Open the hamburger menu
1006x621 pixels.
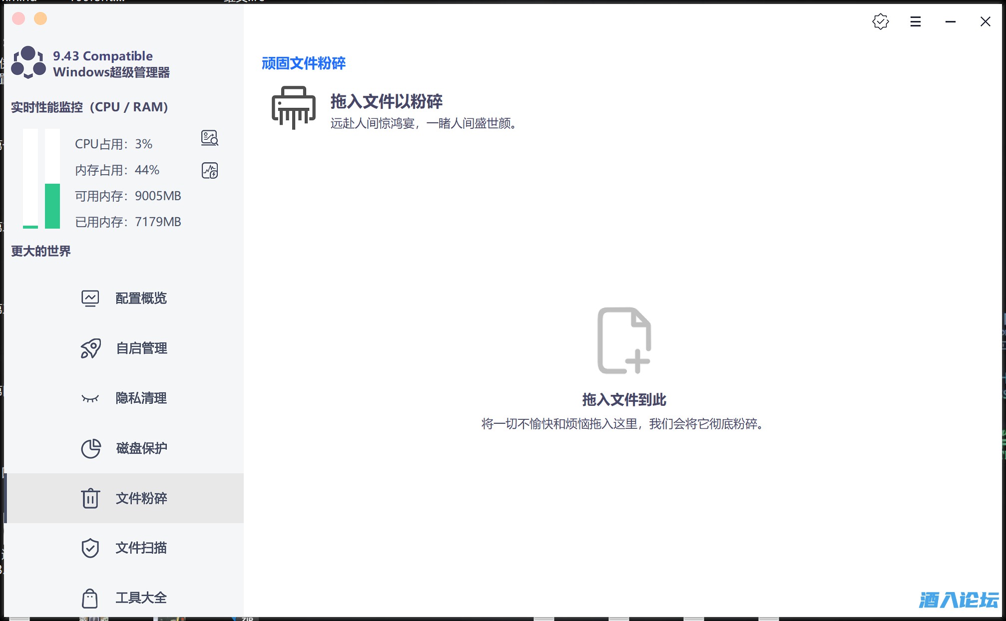pos(915,21)
